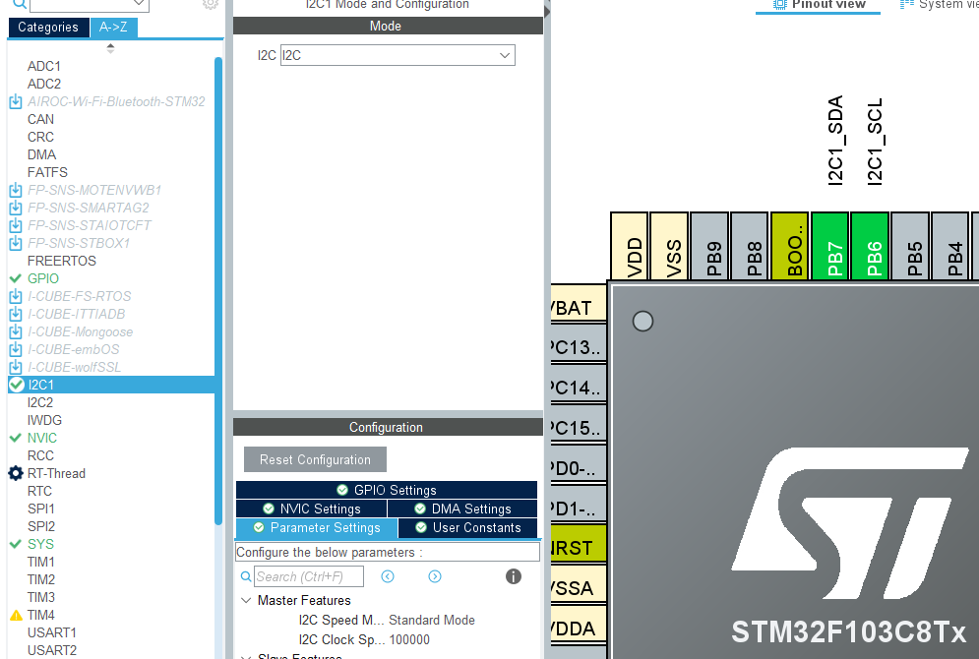Click download icon beside FP-SNS-STAIOTCFT
The width and height of the screenshot is (979, 659).
coord(16,225)
